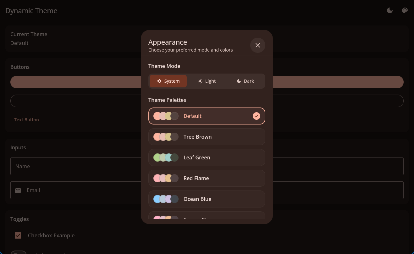Click the gear icon in System button

pyautogui.click(x=159, y=81)
